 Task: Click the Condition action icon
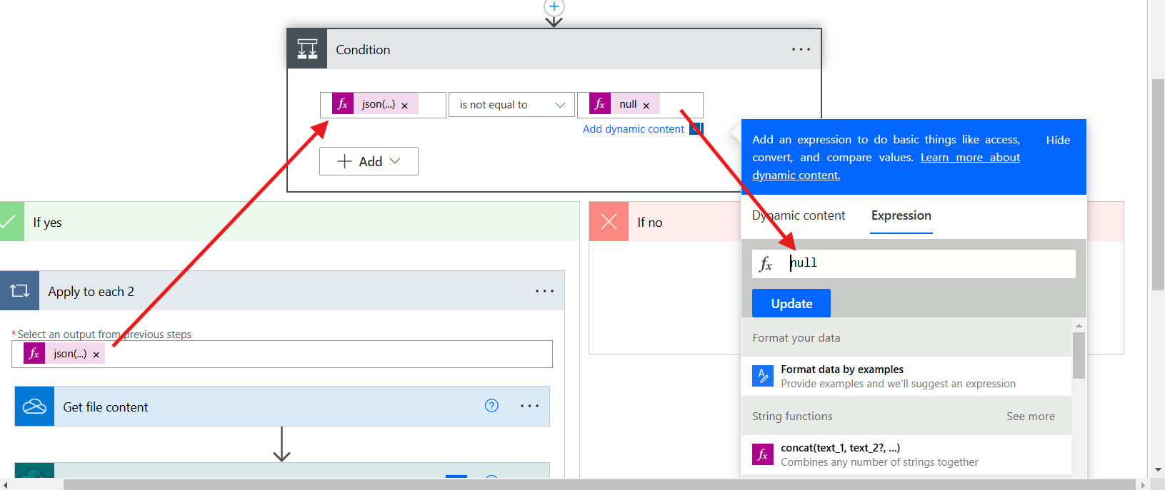coord(307,49)
